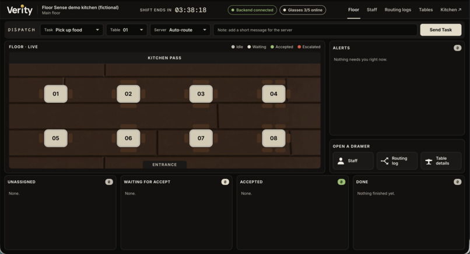Select table 08 on floor map
470x254 pixels.
[x=273, y=138]
